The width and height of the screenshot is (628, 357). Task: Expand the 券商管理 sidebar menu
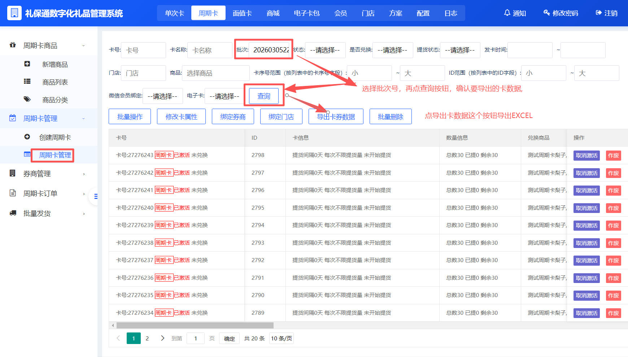pyautogui.click(x=38, y=173)
